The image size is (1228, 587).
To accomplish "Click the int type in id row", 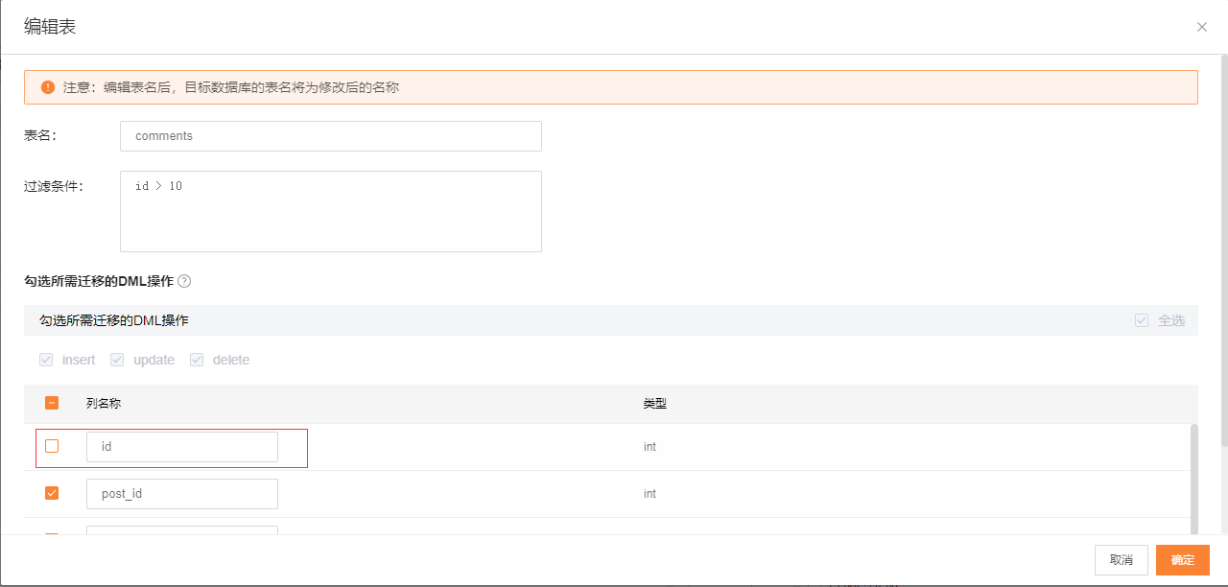I will pyautogui.click(x=650, y=447).
